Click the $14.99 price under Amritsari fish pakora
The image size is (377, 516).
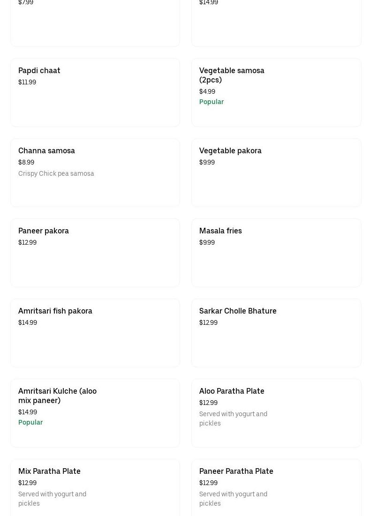(28, 322)
